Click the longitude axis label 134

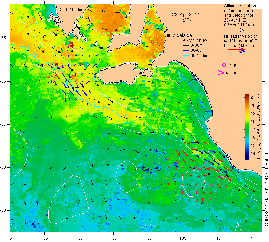10,238
